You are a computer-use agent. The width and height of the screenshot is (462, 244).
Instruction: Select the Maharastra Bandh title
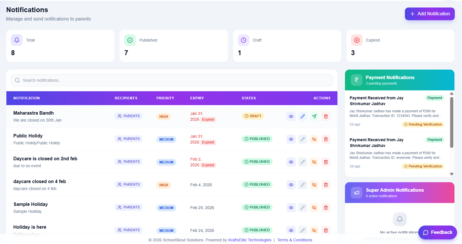pyautogui.click(x=33, y=113)
